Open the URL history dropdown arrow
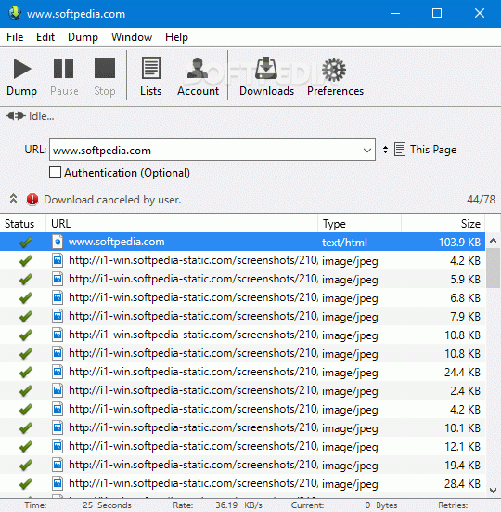 pos(367,151)
